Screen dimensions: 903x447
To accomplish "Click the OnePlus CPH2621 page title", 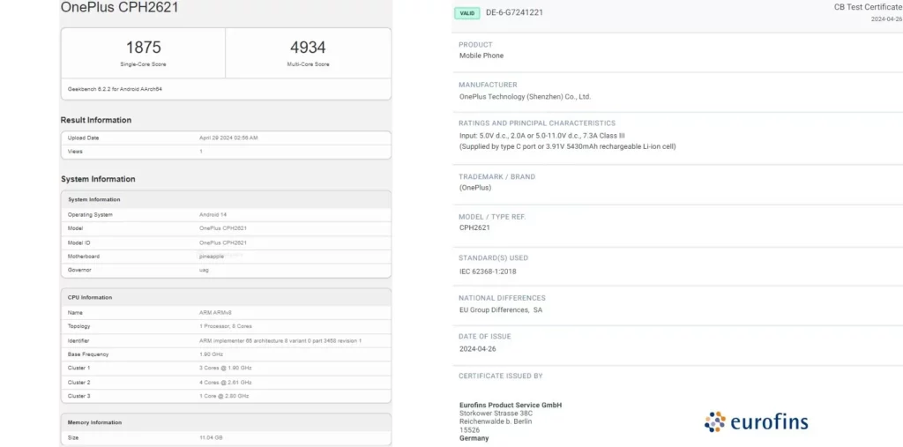I will pyautogui.click(x=120, y=7).
